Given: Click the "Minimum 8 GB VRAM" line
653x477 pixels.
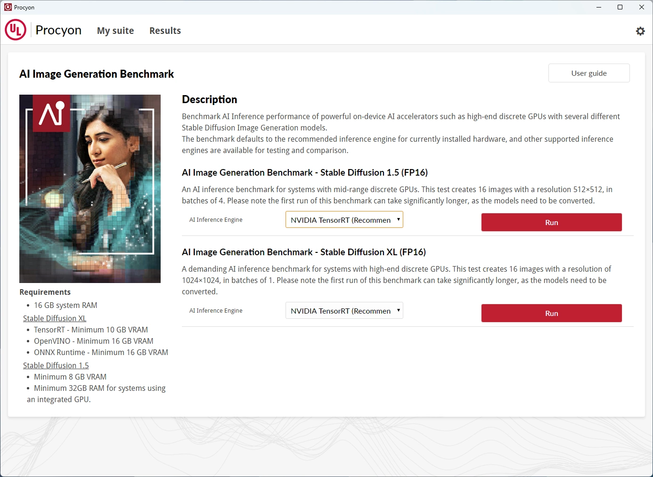Looking at the screenshot, I should (x=70, y=377).
